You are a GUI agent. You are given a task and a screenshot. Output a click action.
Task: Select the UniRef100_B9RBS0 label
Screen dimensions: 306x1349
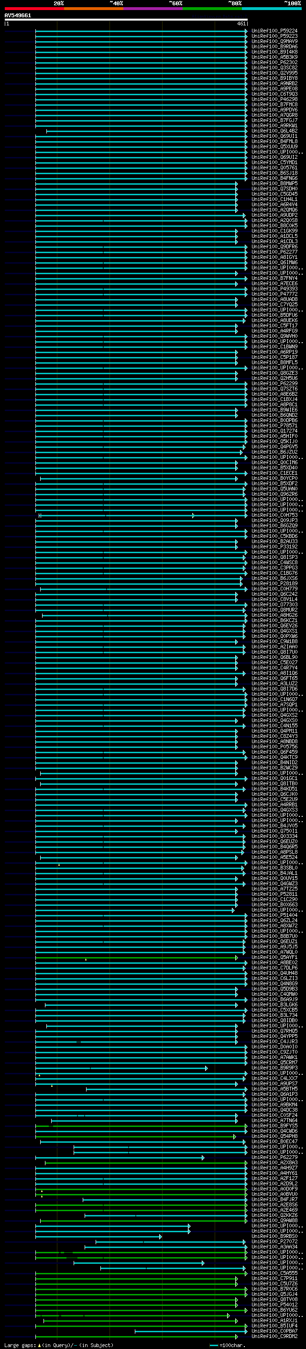tap(274, 1237)
